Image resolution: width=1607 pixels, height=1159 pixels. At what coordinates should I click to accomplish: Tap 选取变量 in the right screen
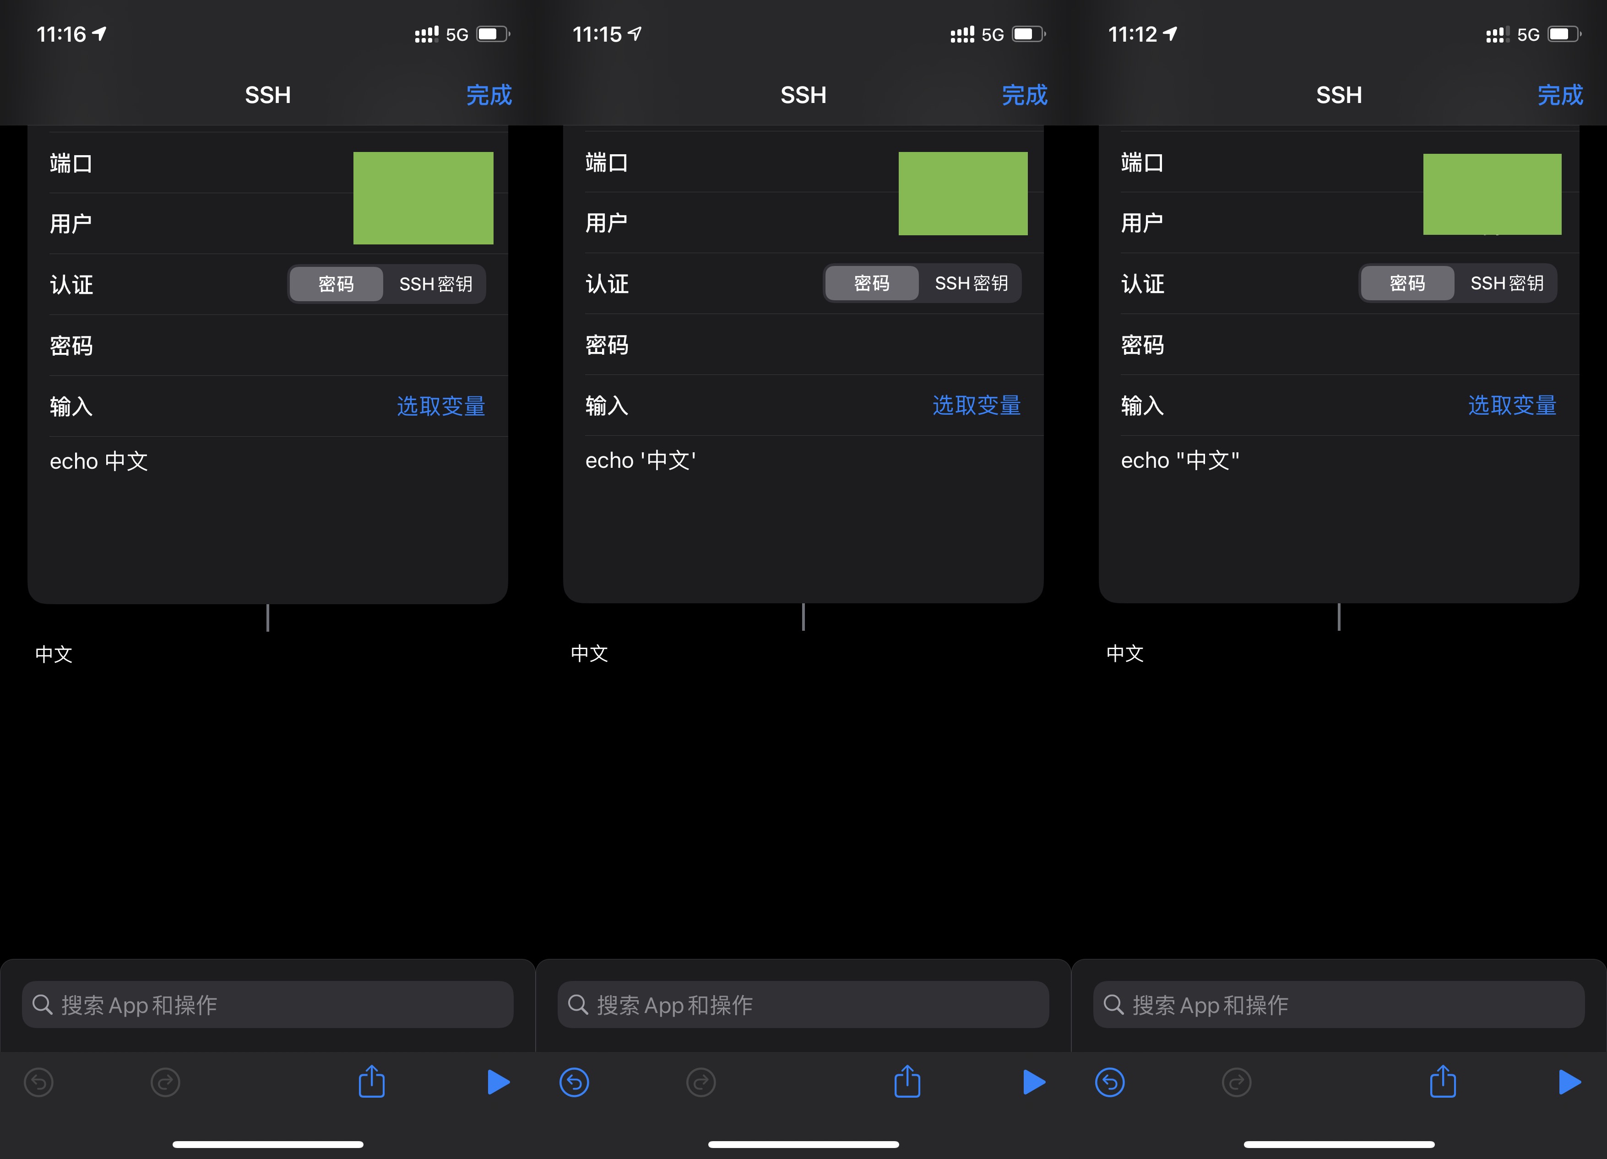[1512, 405]
